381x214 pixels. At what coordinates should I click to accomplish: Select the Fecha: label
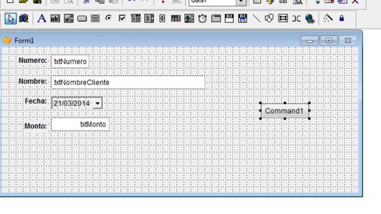(36, 101)
